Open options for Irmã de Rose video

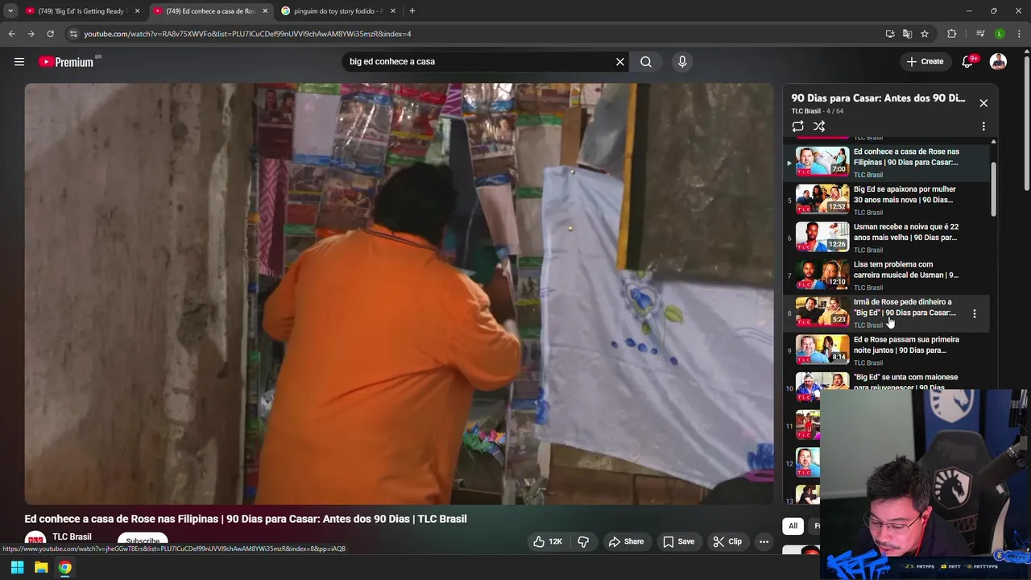(975, 313)
